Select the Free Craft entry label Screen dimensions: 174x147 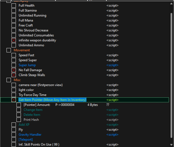click(26, 25)
